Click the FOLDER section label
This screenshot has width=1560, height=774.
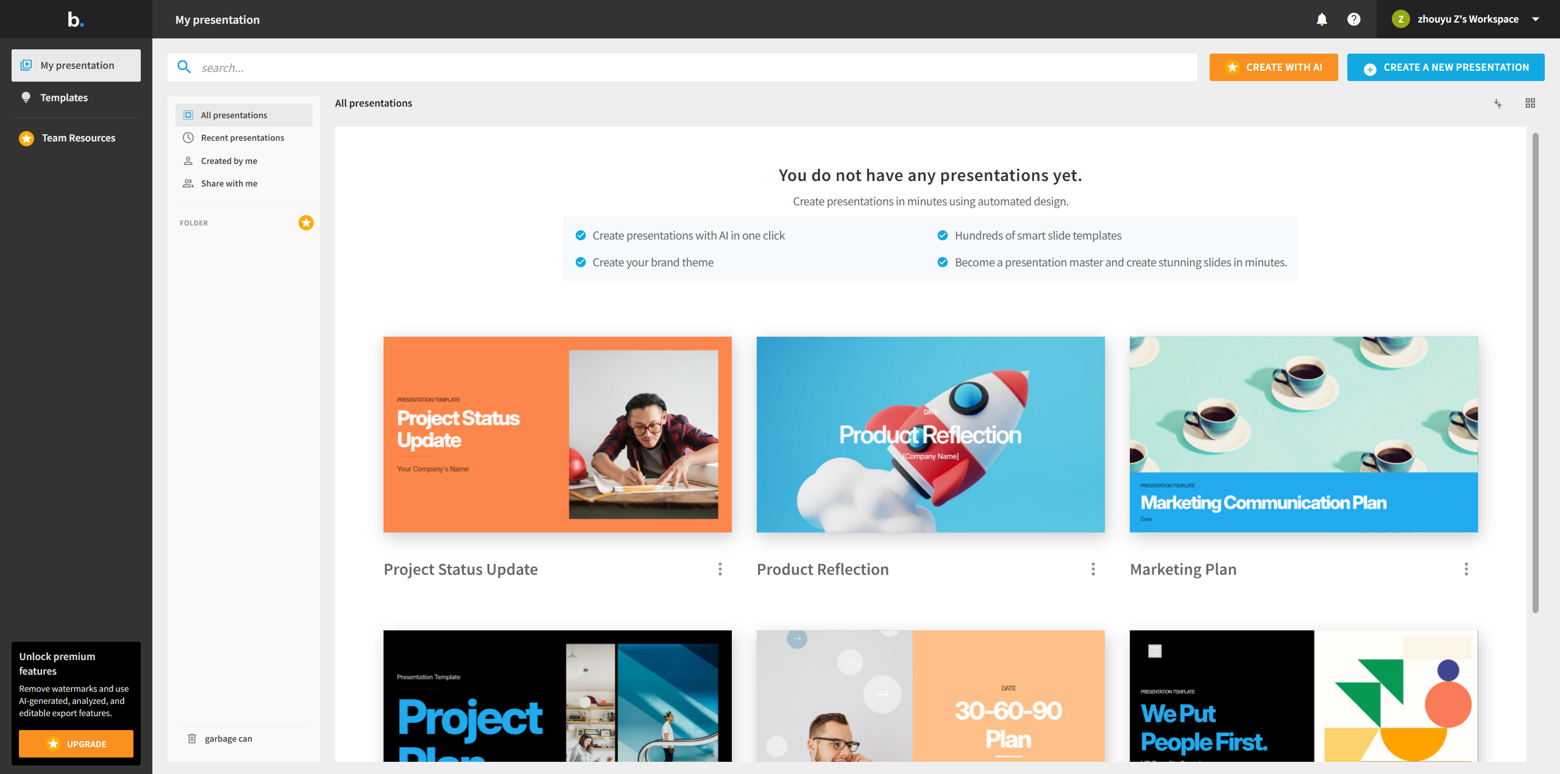[194, 223]
